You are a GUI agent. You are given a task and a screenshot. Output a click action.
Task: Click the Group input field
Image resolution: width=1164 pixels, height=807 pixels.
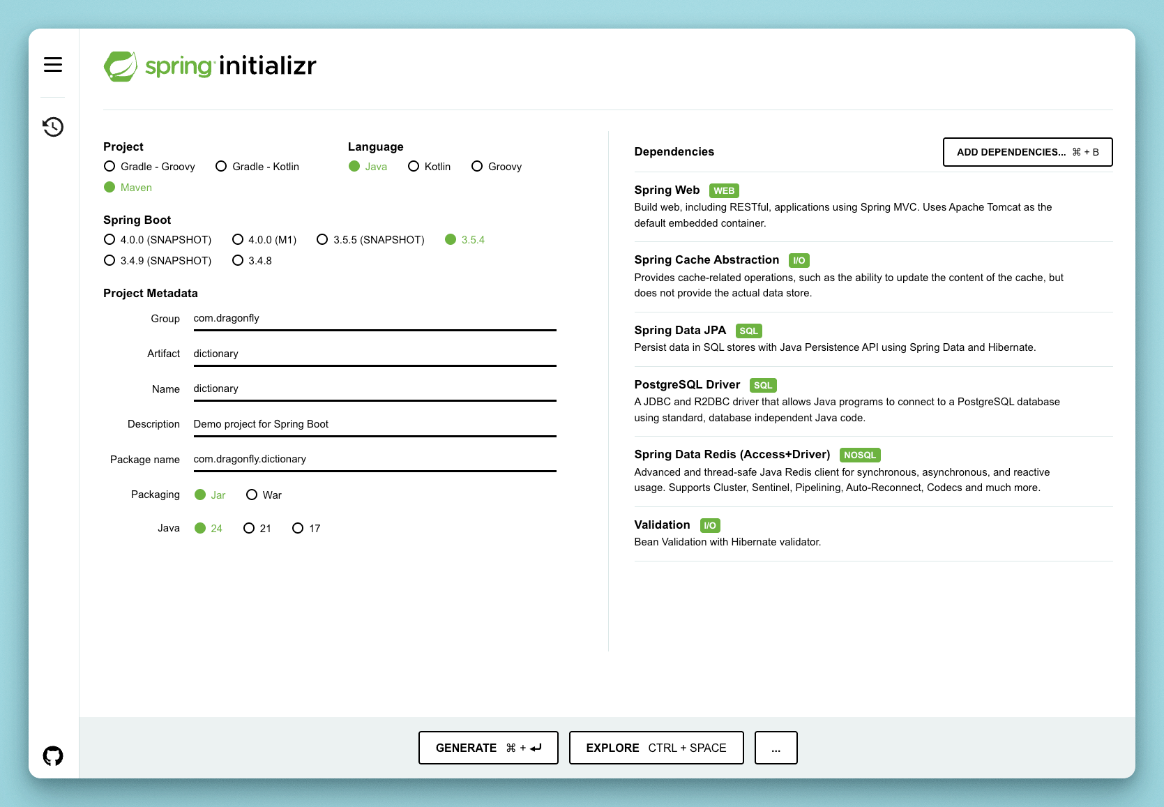coord(374,319)
